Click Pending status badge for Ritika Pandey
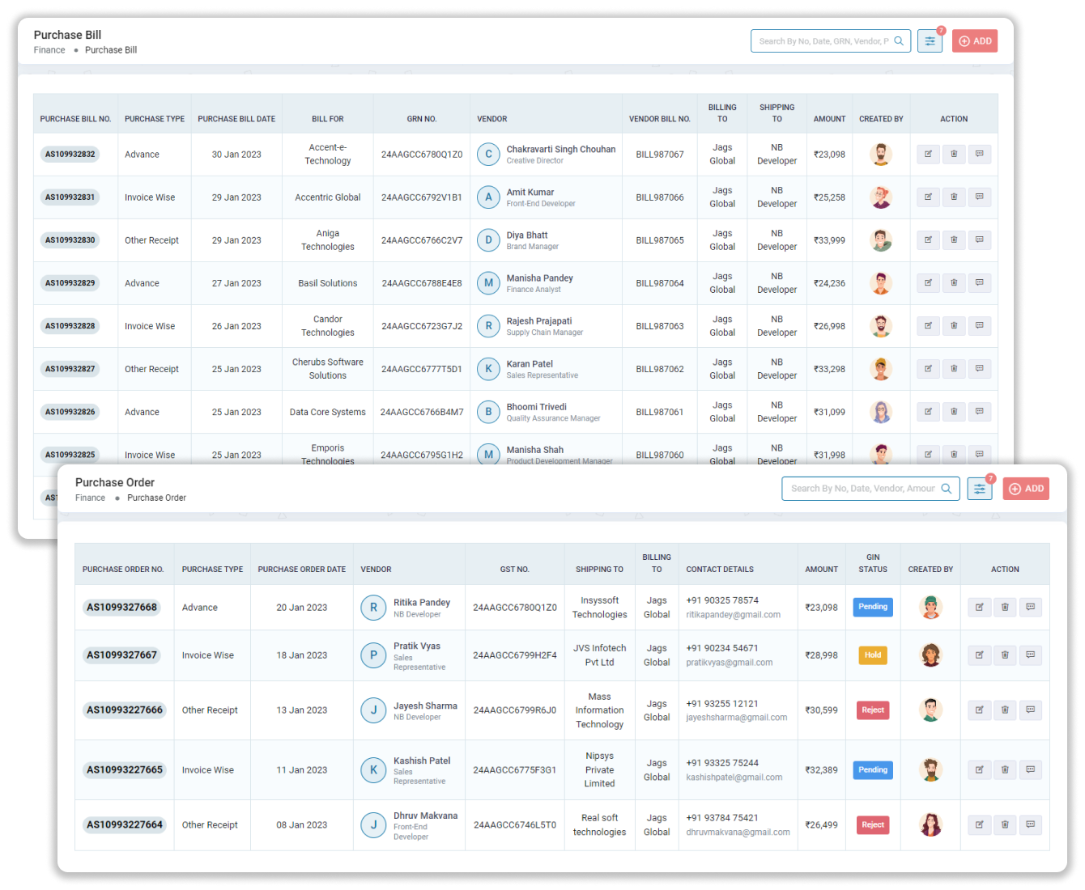Viewport: 1085px width, 890px height. click(x=873, y=607)
